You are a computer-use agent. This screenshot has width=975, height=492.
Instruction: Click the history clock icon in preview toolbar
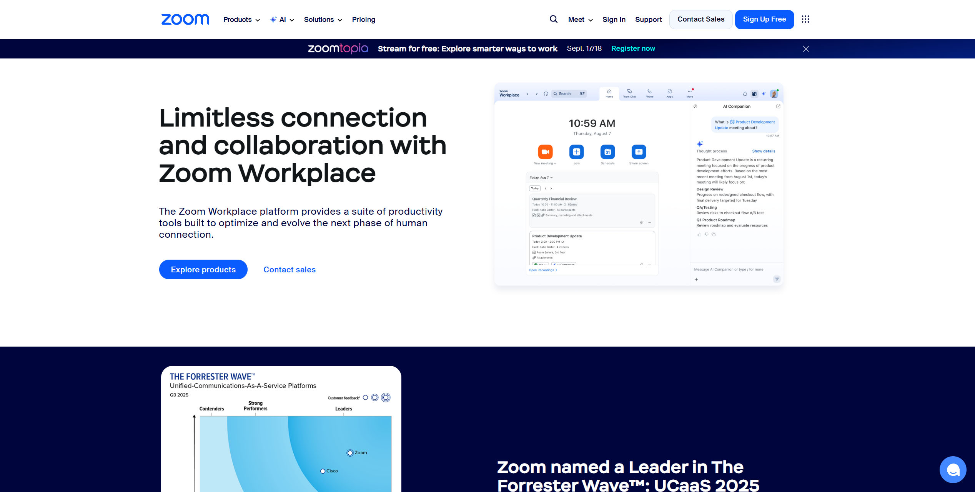point(546,94)
